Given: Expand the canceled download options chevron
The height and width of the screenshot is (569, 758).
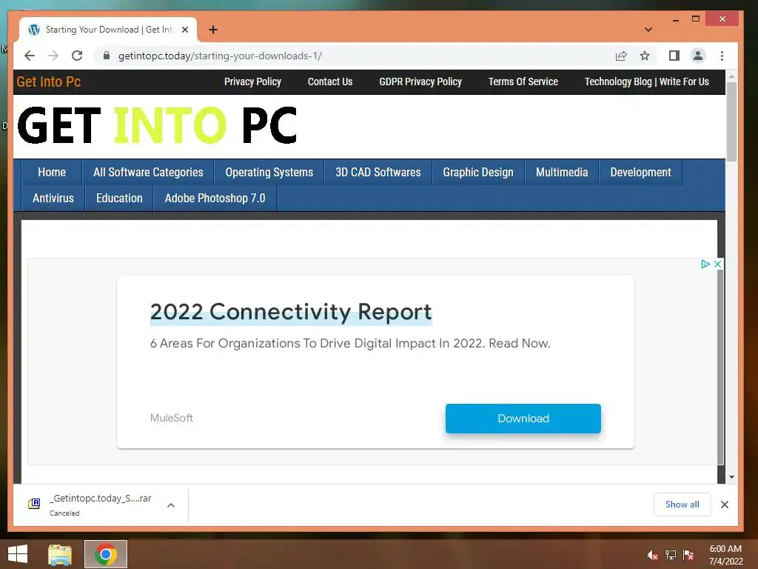Looking at the screenshot, I should [x=171, y=505].
